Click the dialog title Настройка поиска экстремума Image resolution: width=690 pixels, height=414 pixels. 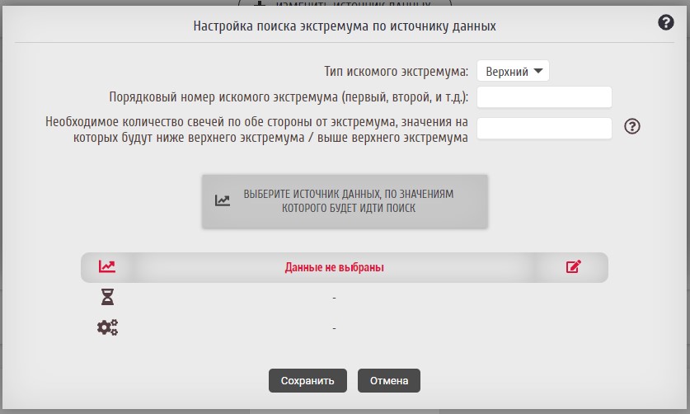(x=345, y=26)
